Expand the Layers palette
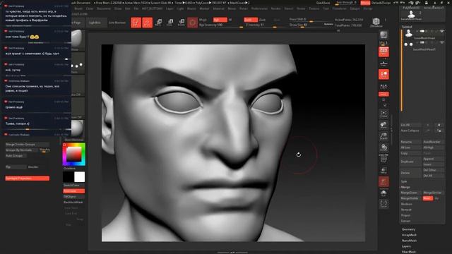This screenshot has height=254, width=452. 406,246
